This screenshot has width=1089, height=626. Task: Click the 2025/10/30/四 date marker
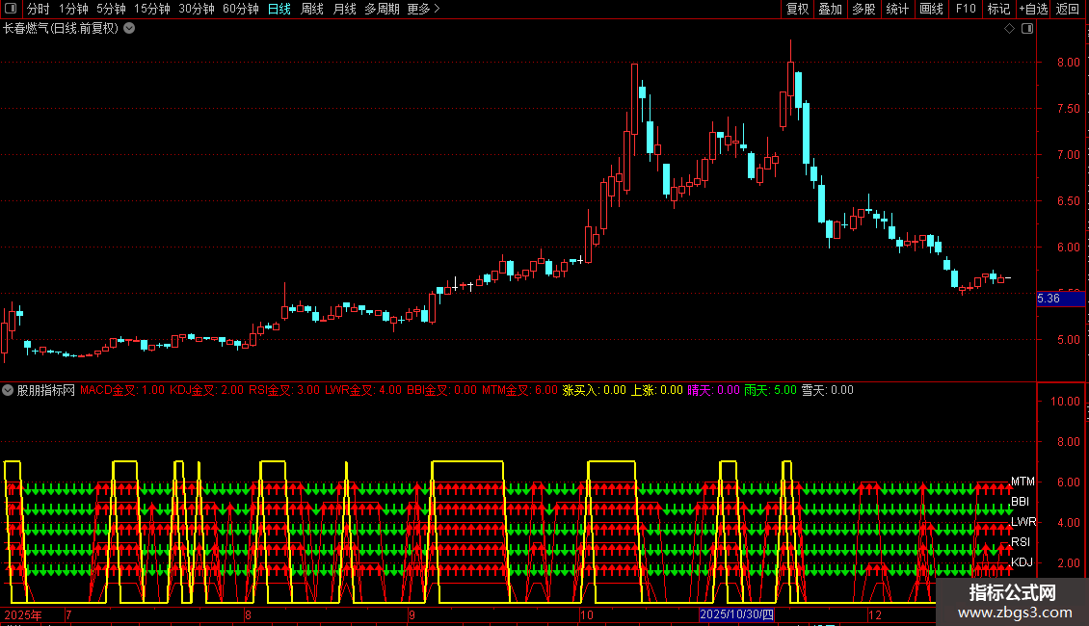(x=736, y=614)
